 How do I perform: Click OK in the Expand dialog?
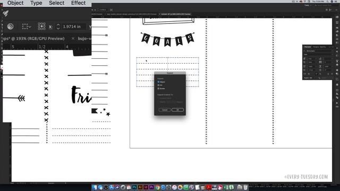(177, 110)
